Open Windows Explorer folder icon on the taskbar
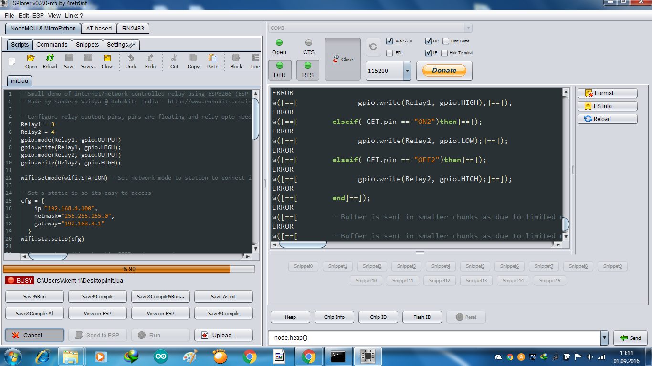 (x=71, y=356)
